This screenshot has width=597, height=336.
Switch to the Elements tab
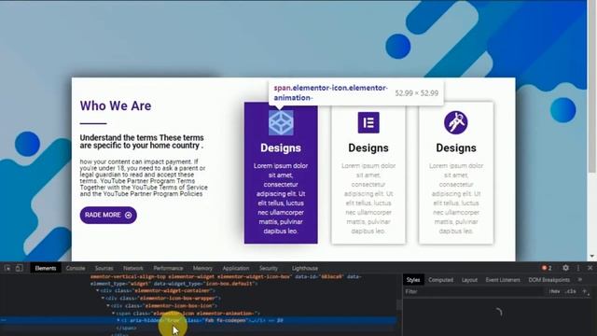[x=46, y=268]
